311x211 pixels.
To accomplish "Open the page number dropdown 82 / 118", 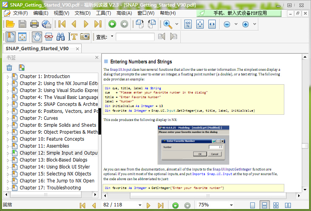I will tap(140, 205).
